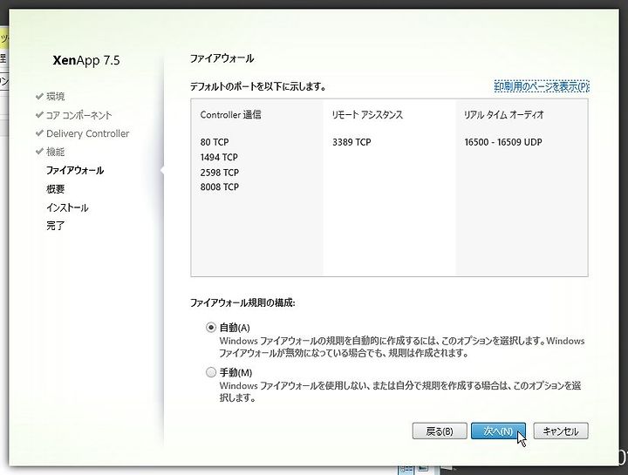Click the 2598 TCP port entry
Screen dimensions: 628x475
(220, 173)
